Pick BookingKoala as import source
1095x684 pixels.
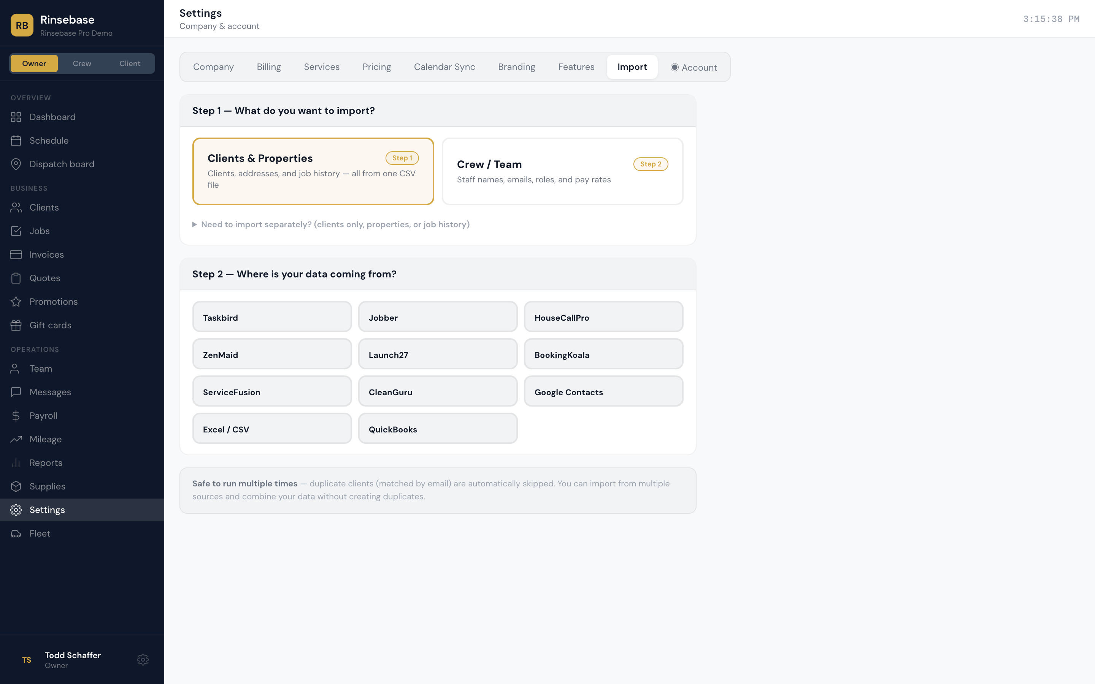pyautogui.click(x=604, y=354)
